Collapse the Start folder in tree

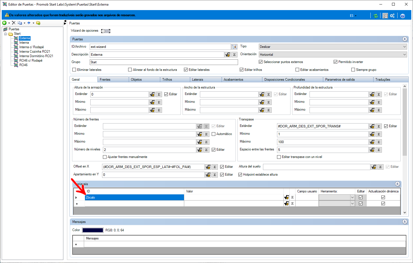coord(5,34)
